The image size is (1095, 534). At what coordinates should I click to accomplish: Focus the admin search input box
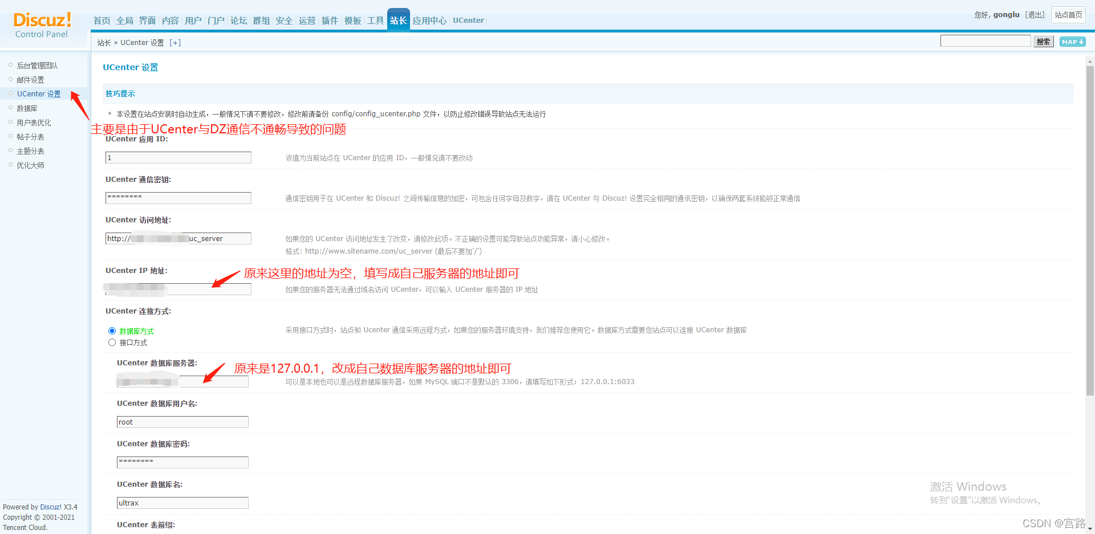[x=985, y=41]
